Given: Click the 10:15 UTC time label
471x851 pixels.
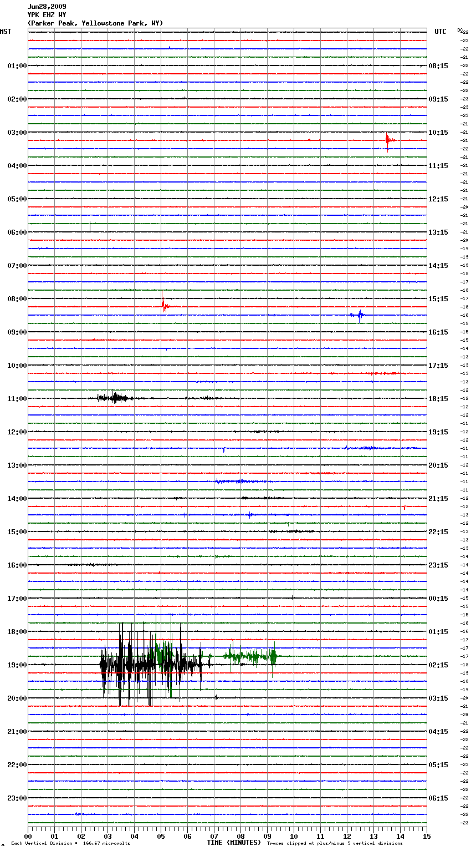Looking at the screenshot, I should [438, 133].
